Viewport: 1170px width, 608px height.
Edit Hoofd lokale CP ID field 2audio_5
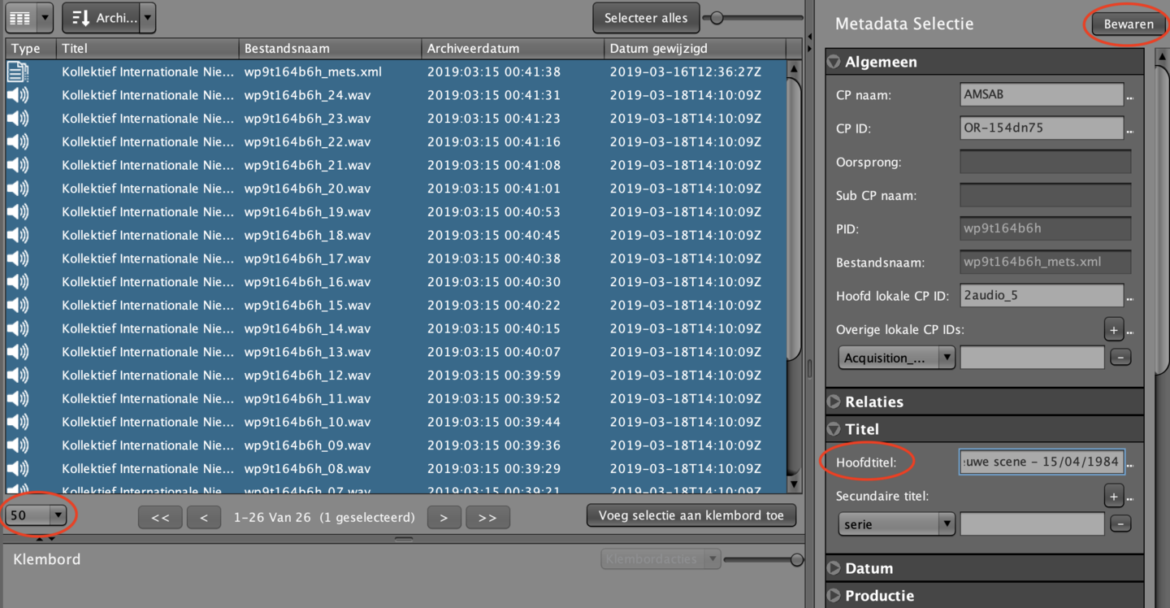pyautogui.click(x=1042, y=295)
